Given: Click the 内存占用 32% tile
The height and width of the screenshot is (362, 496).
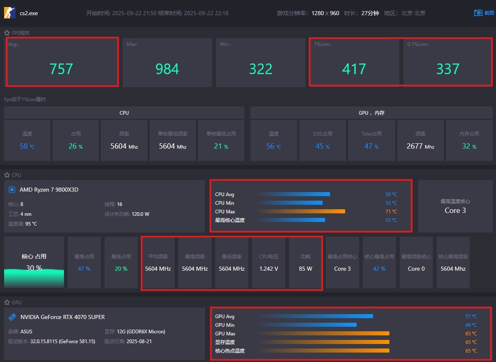Looking at the screenshot, I should (469, 140).
